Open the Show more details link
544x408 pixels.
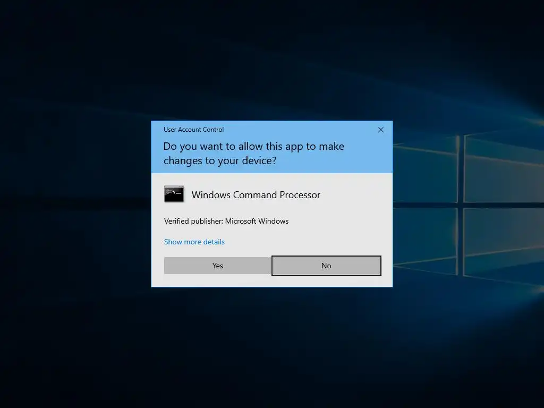click(x=194, y=242)
